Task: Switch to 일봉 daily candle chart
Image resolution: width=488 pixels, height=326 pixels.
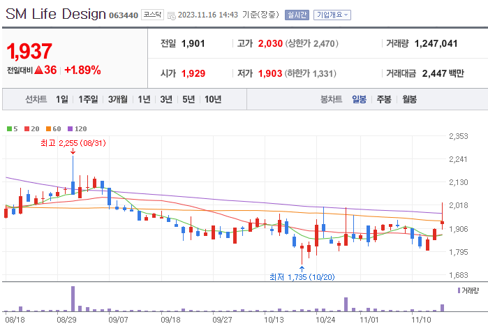Action: pos(359,100)
